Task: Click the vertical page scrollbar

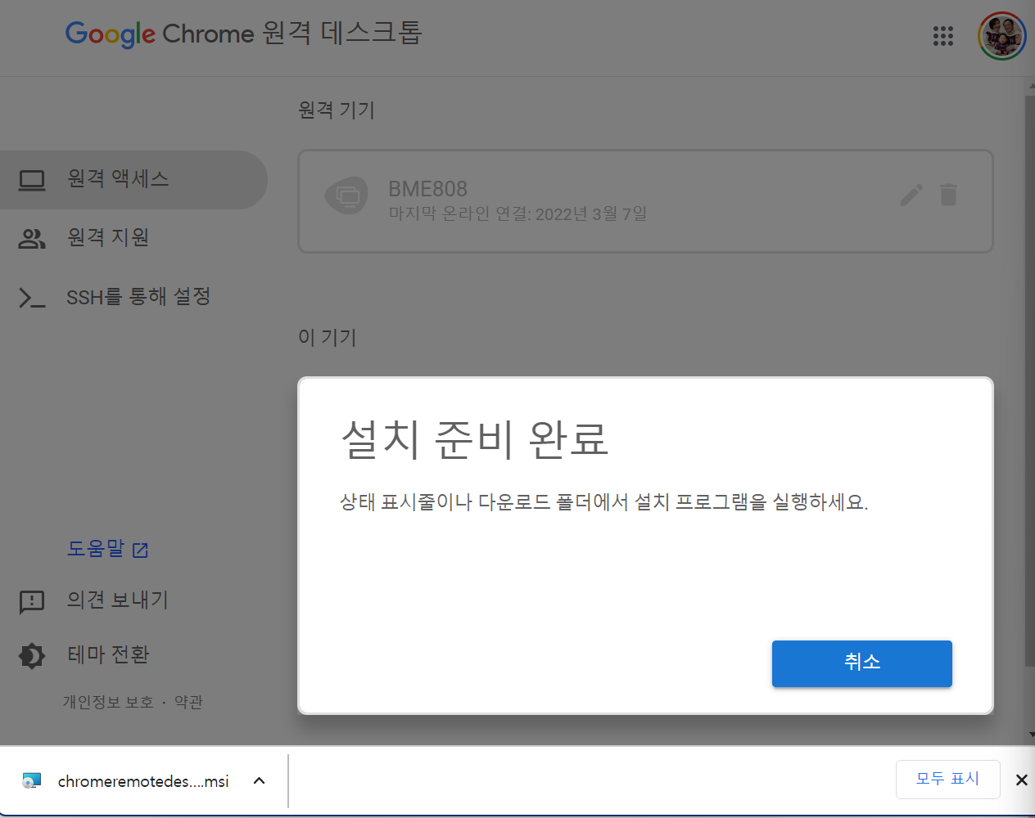Action: (x=1029, y=380)
